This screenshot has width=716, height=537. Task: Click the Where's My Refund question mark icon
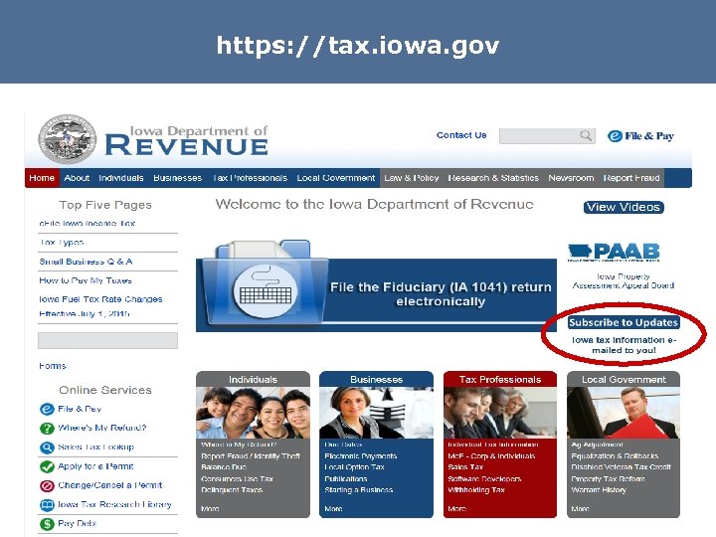pos(47,429)
